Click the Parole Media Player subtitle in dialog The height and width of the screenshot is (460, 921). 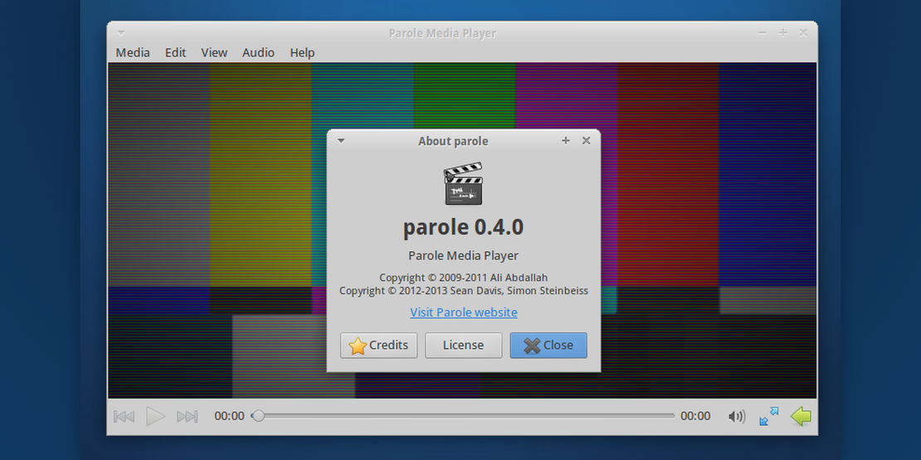click(464, 256)
